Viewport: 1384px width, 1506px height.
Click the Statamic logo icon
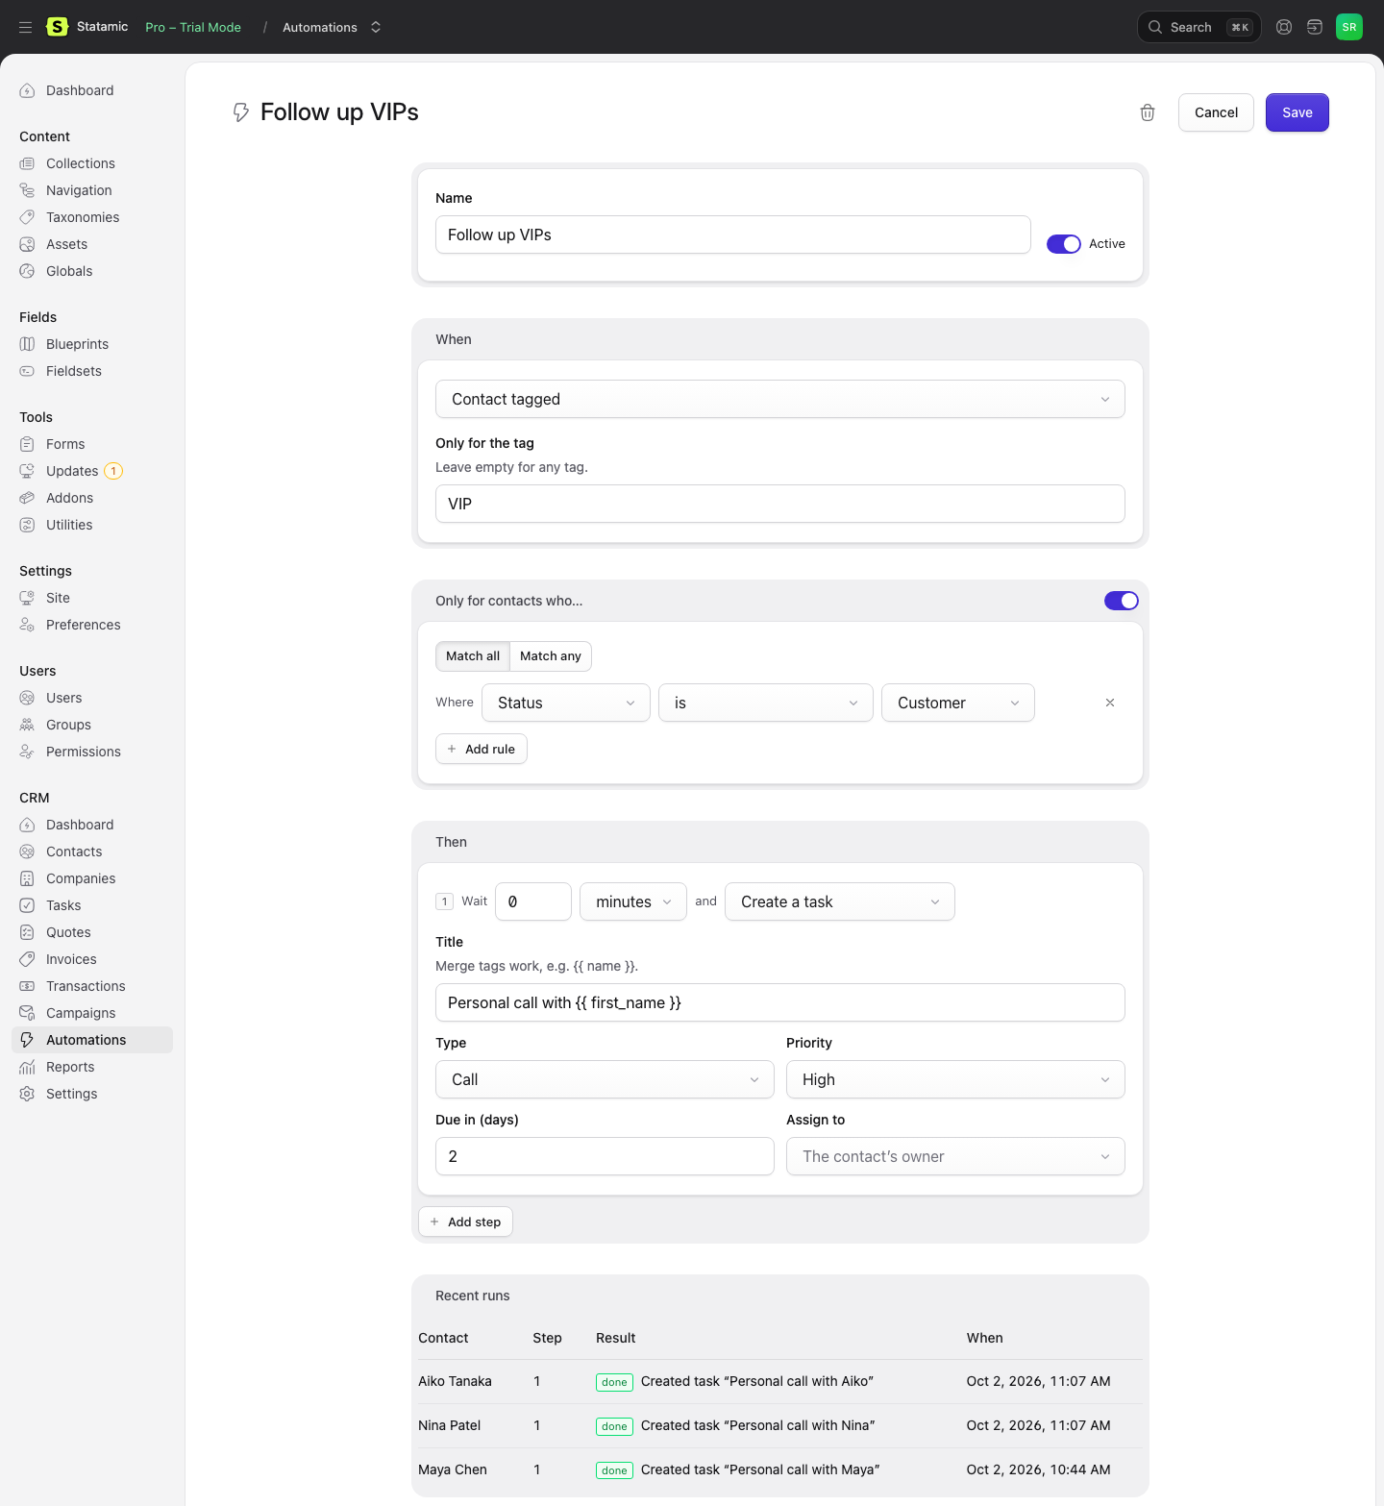(x=58, y=27)
